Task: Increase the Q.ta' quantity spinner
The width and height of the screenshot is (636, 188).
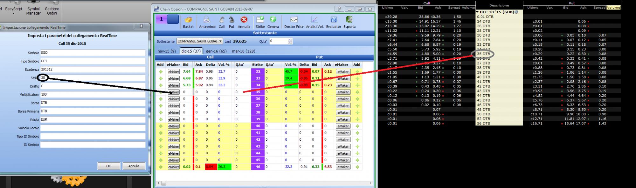Action: [290, 40]
